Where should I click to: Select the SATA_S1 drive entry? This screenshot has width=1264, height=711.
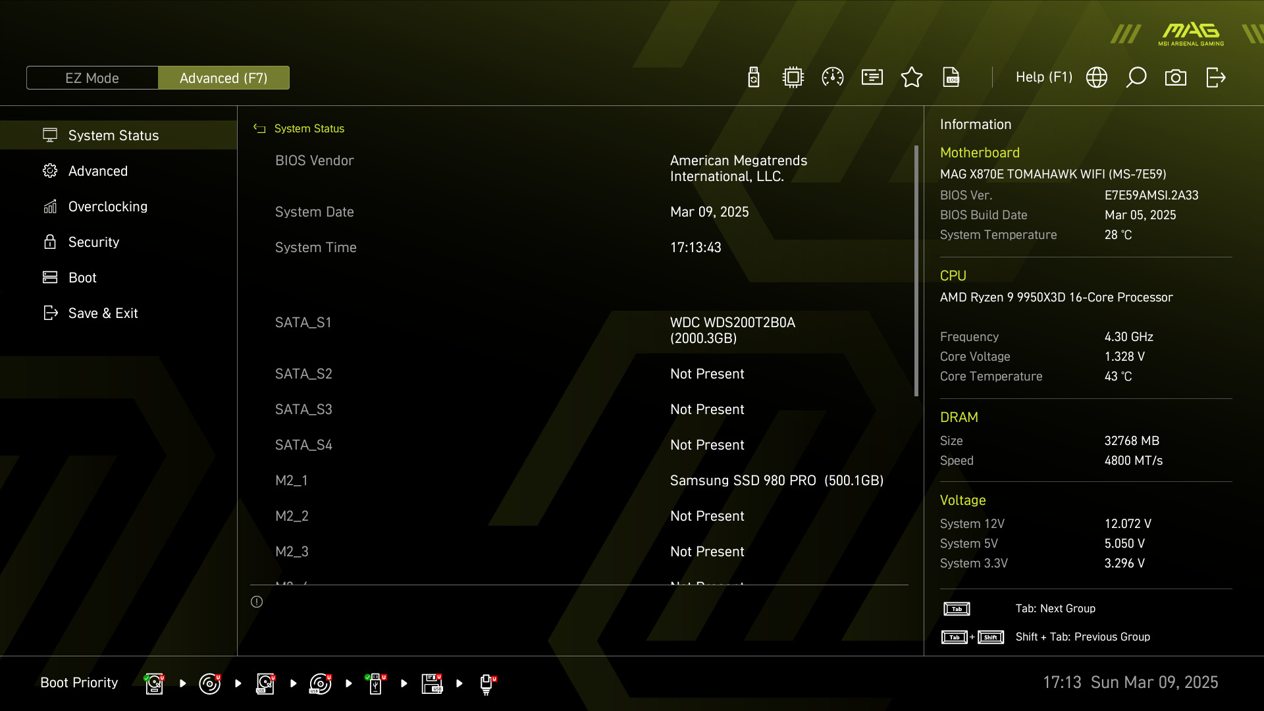tap(579, 330)
